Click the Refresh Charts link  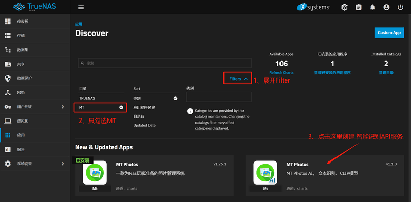pyautogui.click(x=281, y=73)
